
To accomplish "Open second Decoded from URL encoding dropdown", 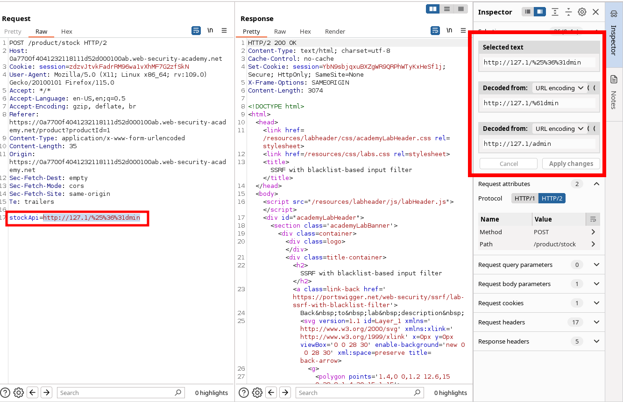I will 559,129.
